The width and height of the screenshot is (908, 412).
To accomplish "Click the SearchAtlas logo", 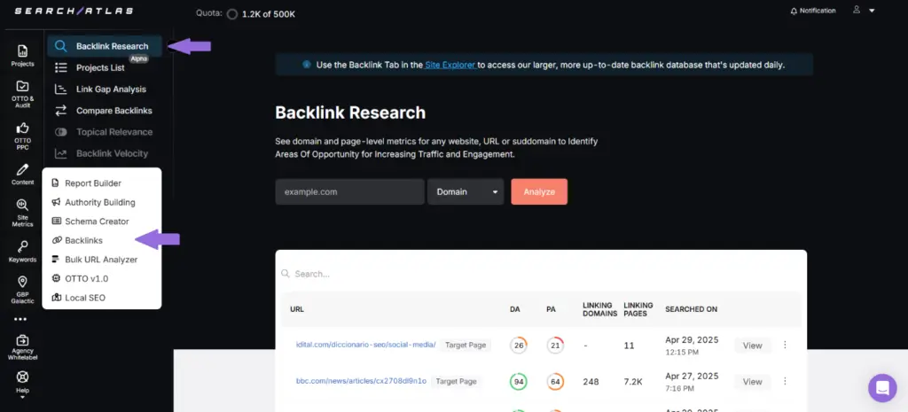I will point(74,11).
